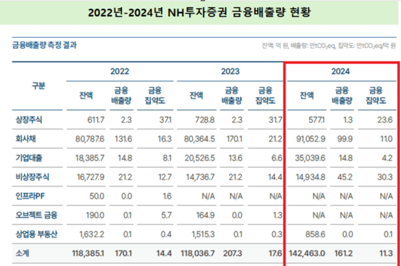Click the '구분' column header
The height and width of the screenshot is (266, 401).
pos(39,86)
